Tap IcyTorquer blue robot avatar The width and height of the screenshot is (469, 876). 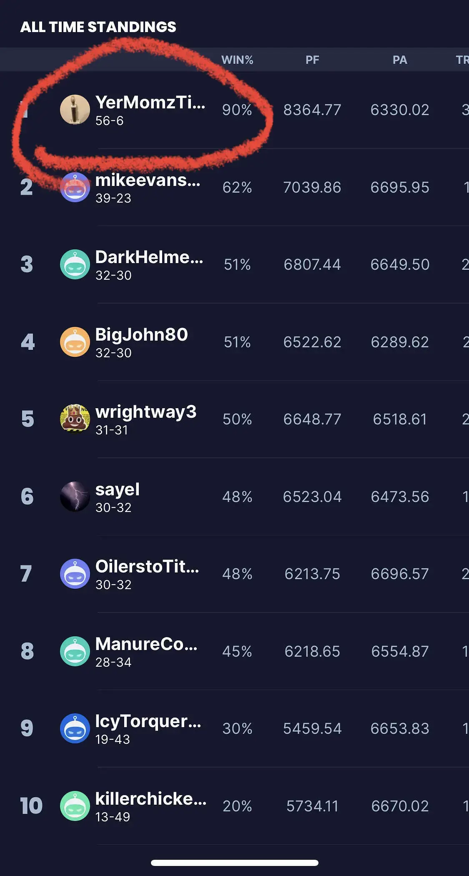click(75, 728)
